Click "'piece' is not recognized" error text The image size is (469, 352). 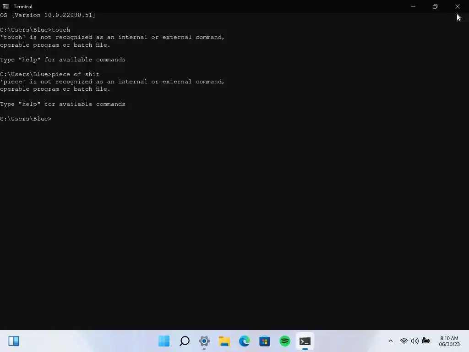pos(112,82)
